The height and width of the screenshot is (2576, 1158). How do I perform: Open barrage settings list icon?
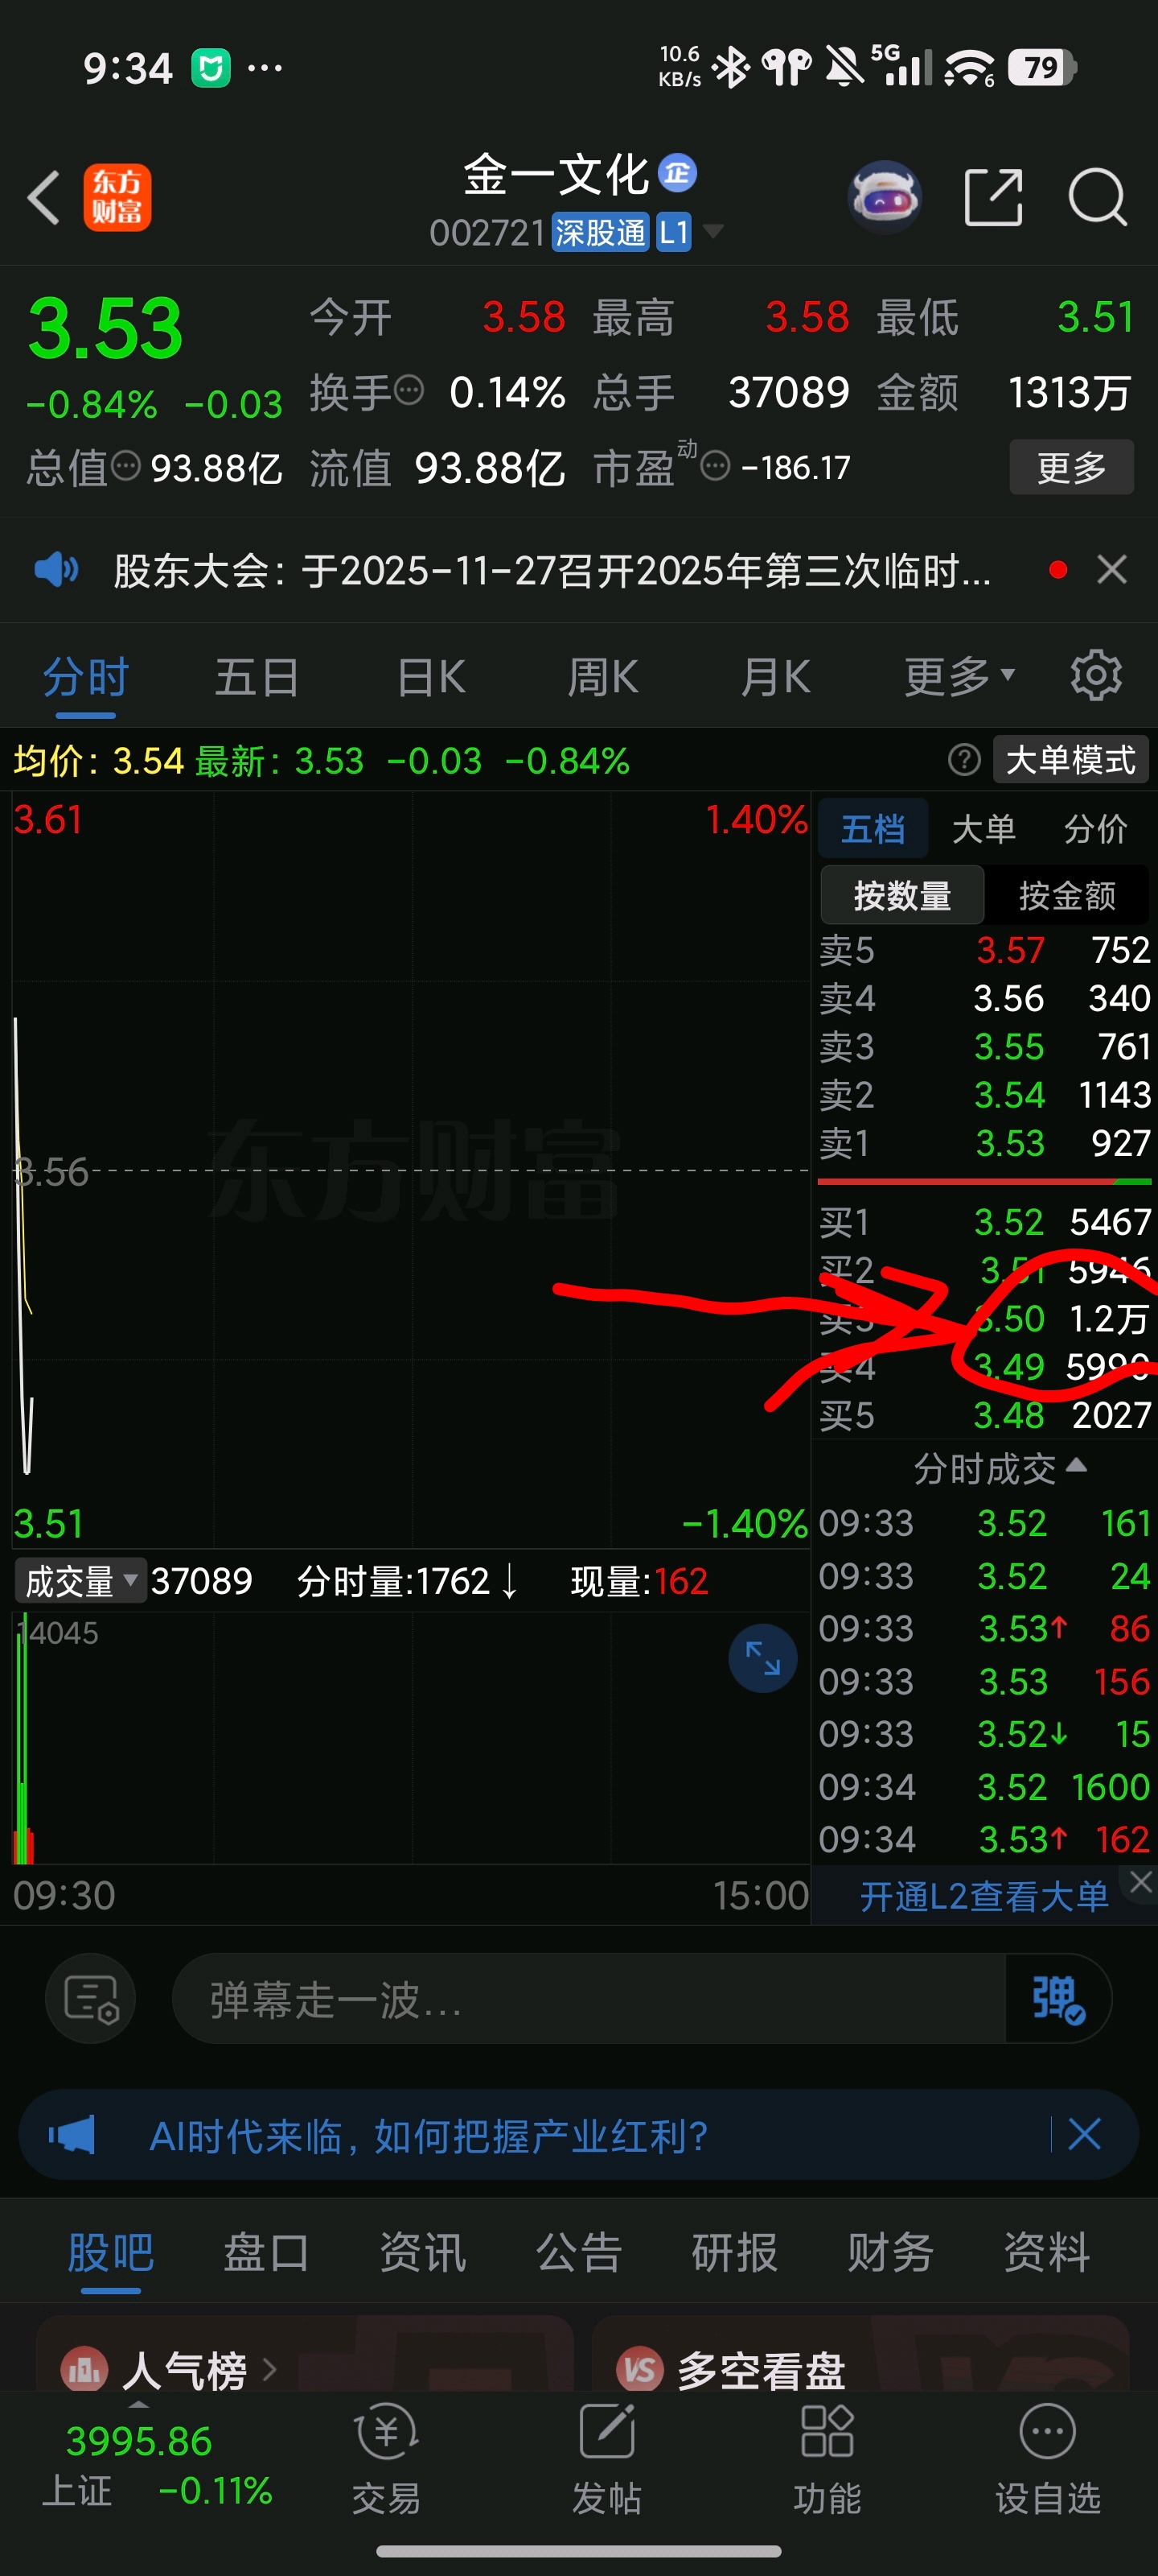click(x=91, y=1998)
